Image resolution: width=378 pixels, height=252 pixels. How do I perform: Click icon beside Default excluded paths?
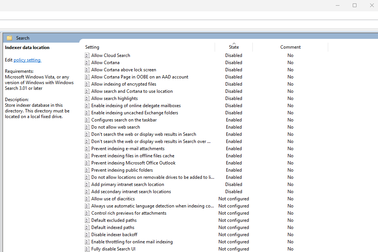point(87,220)
